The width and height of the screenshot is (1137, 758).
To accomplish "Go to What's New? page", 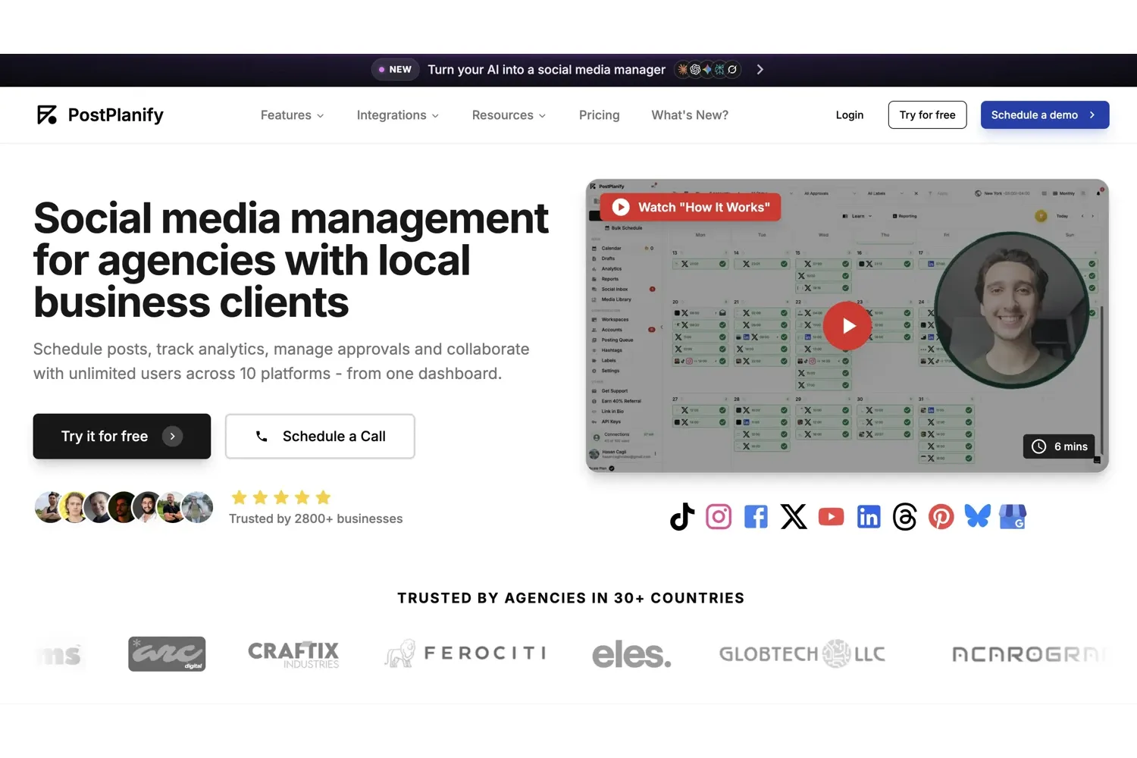I will click(x=690, y=115).
